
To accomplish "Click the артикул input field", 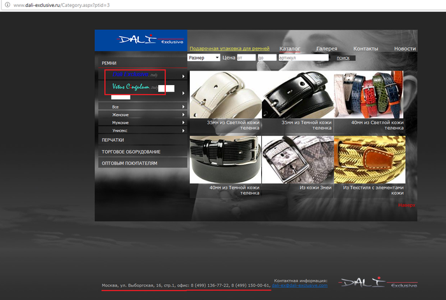I will click(x=303, y=58).
